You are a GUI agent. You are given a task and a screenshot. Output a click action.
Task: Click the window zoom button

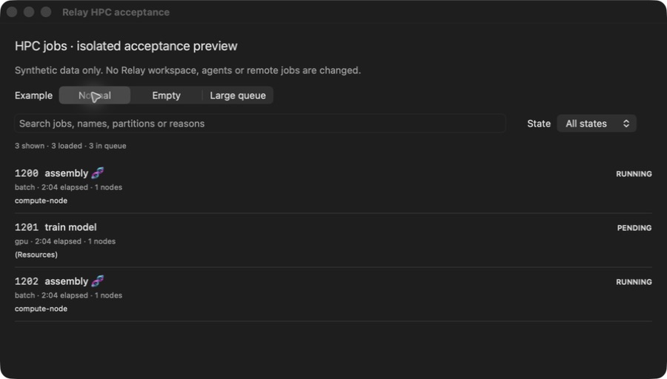[46, 12]
